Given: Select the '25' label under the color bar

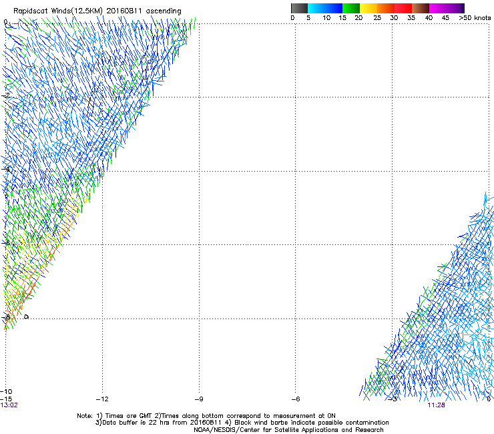Looking at the screenshot, I should click(x=377, y=17).
